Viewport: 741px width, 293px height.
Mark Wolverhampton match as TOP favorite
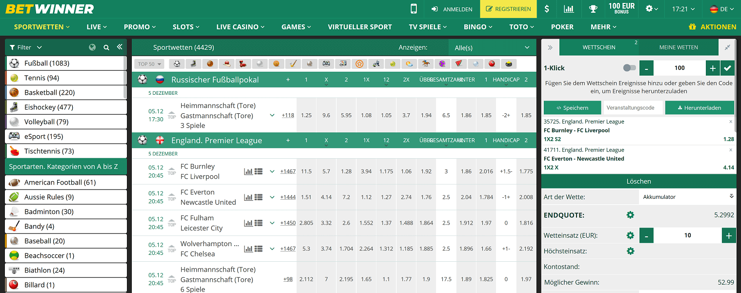pyautogui.click(x=172, y=249)
